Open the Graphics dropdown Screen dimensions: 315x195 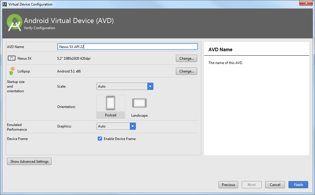[113, 126]
